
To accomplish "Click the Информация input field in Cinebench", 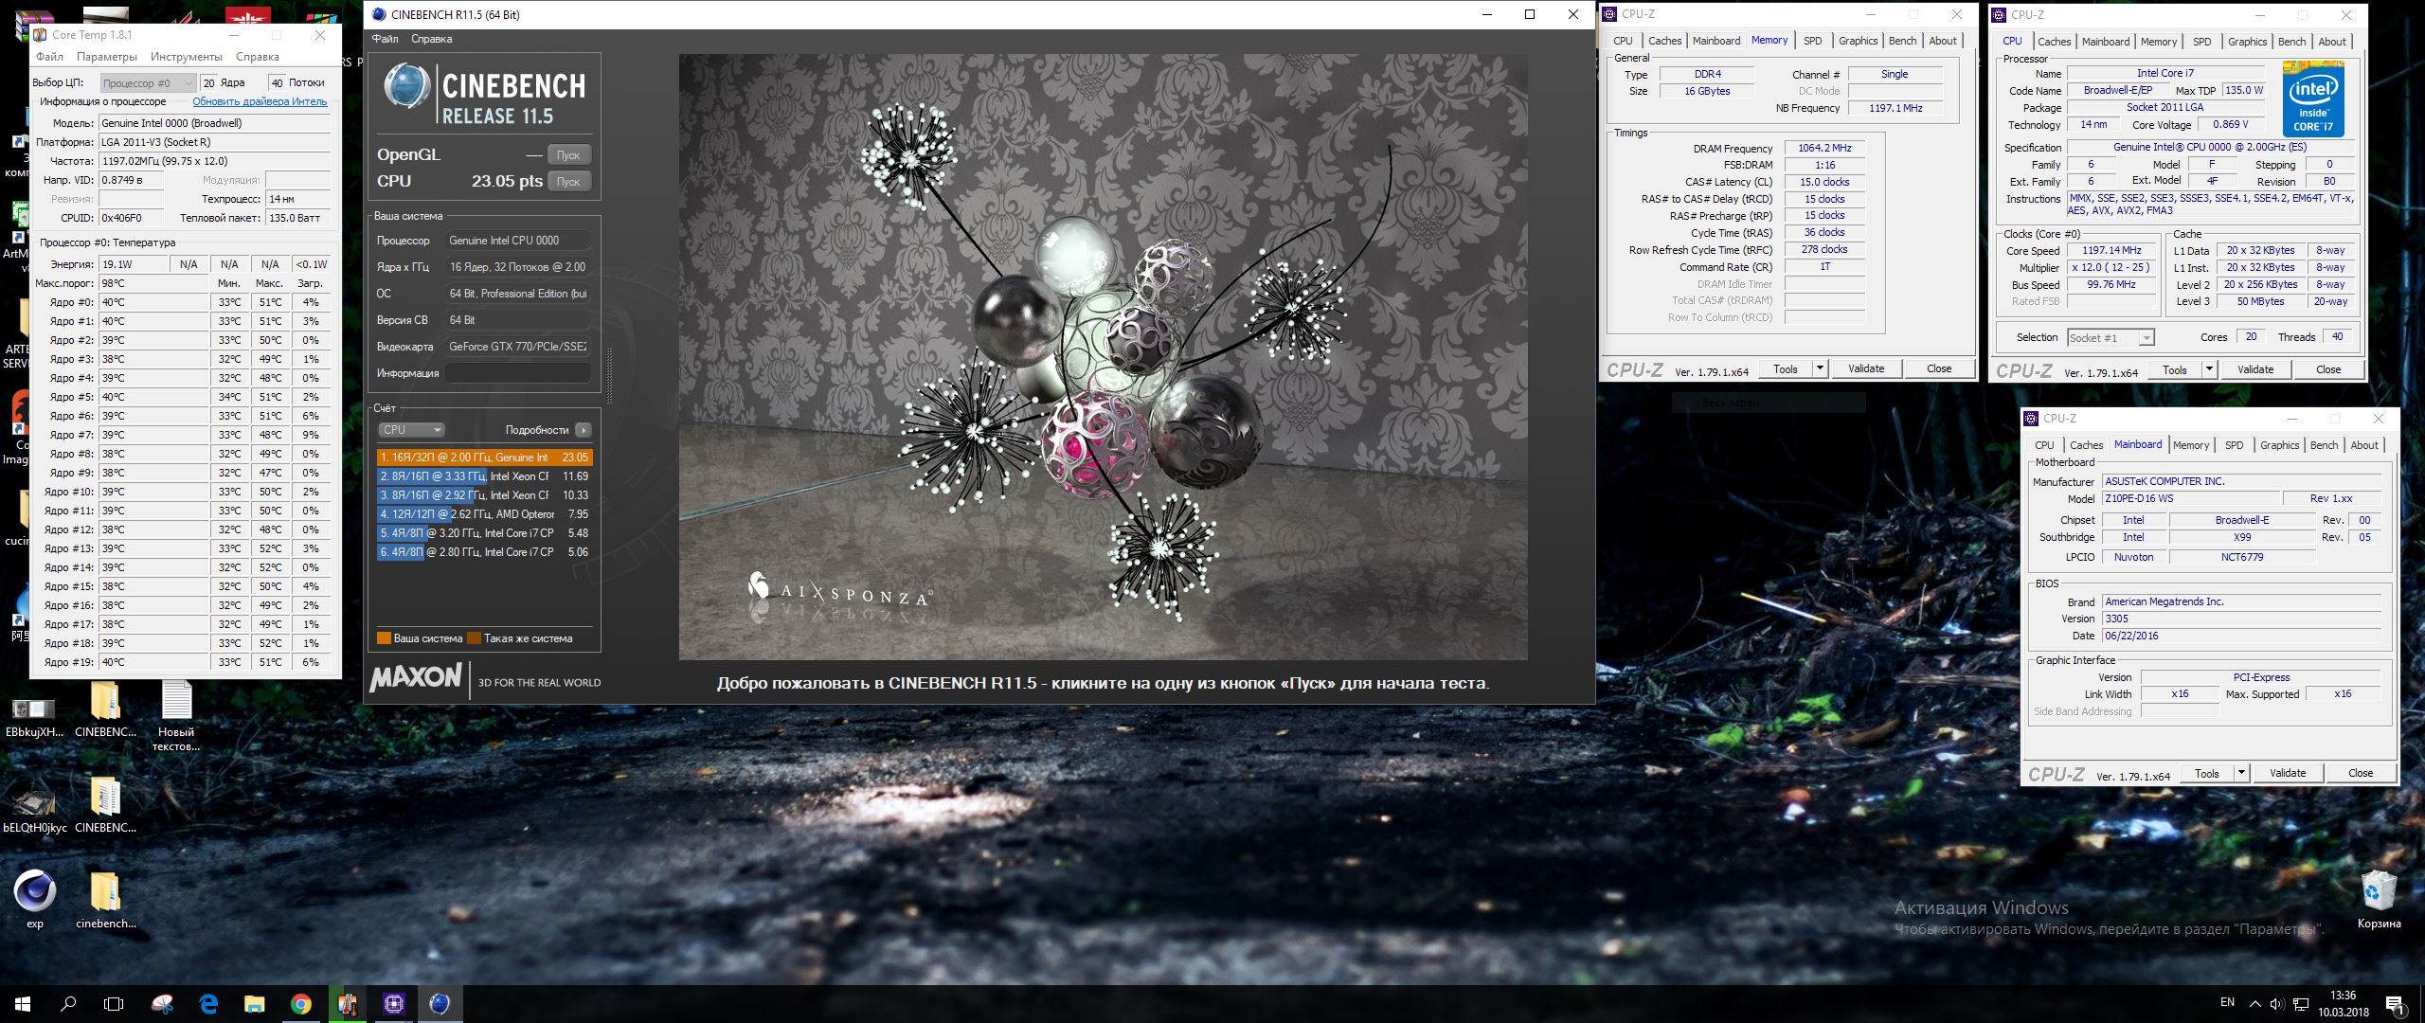I will click(x=518, y=373).
